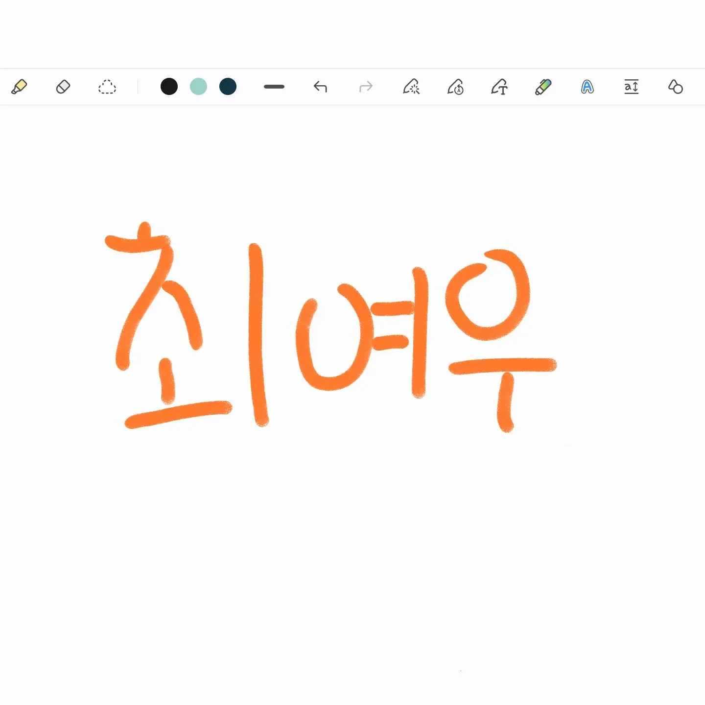Tap the pen-with-sparkles handwriting icon
The width and height of the screenshot is (705, 705).
coord(411,87)
